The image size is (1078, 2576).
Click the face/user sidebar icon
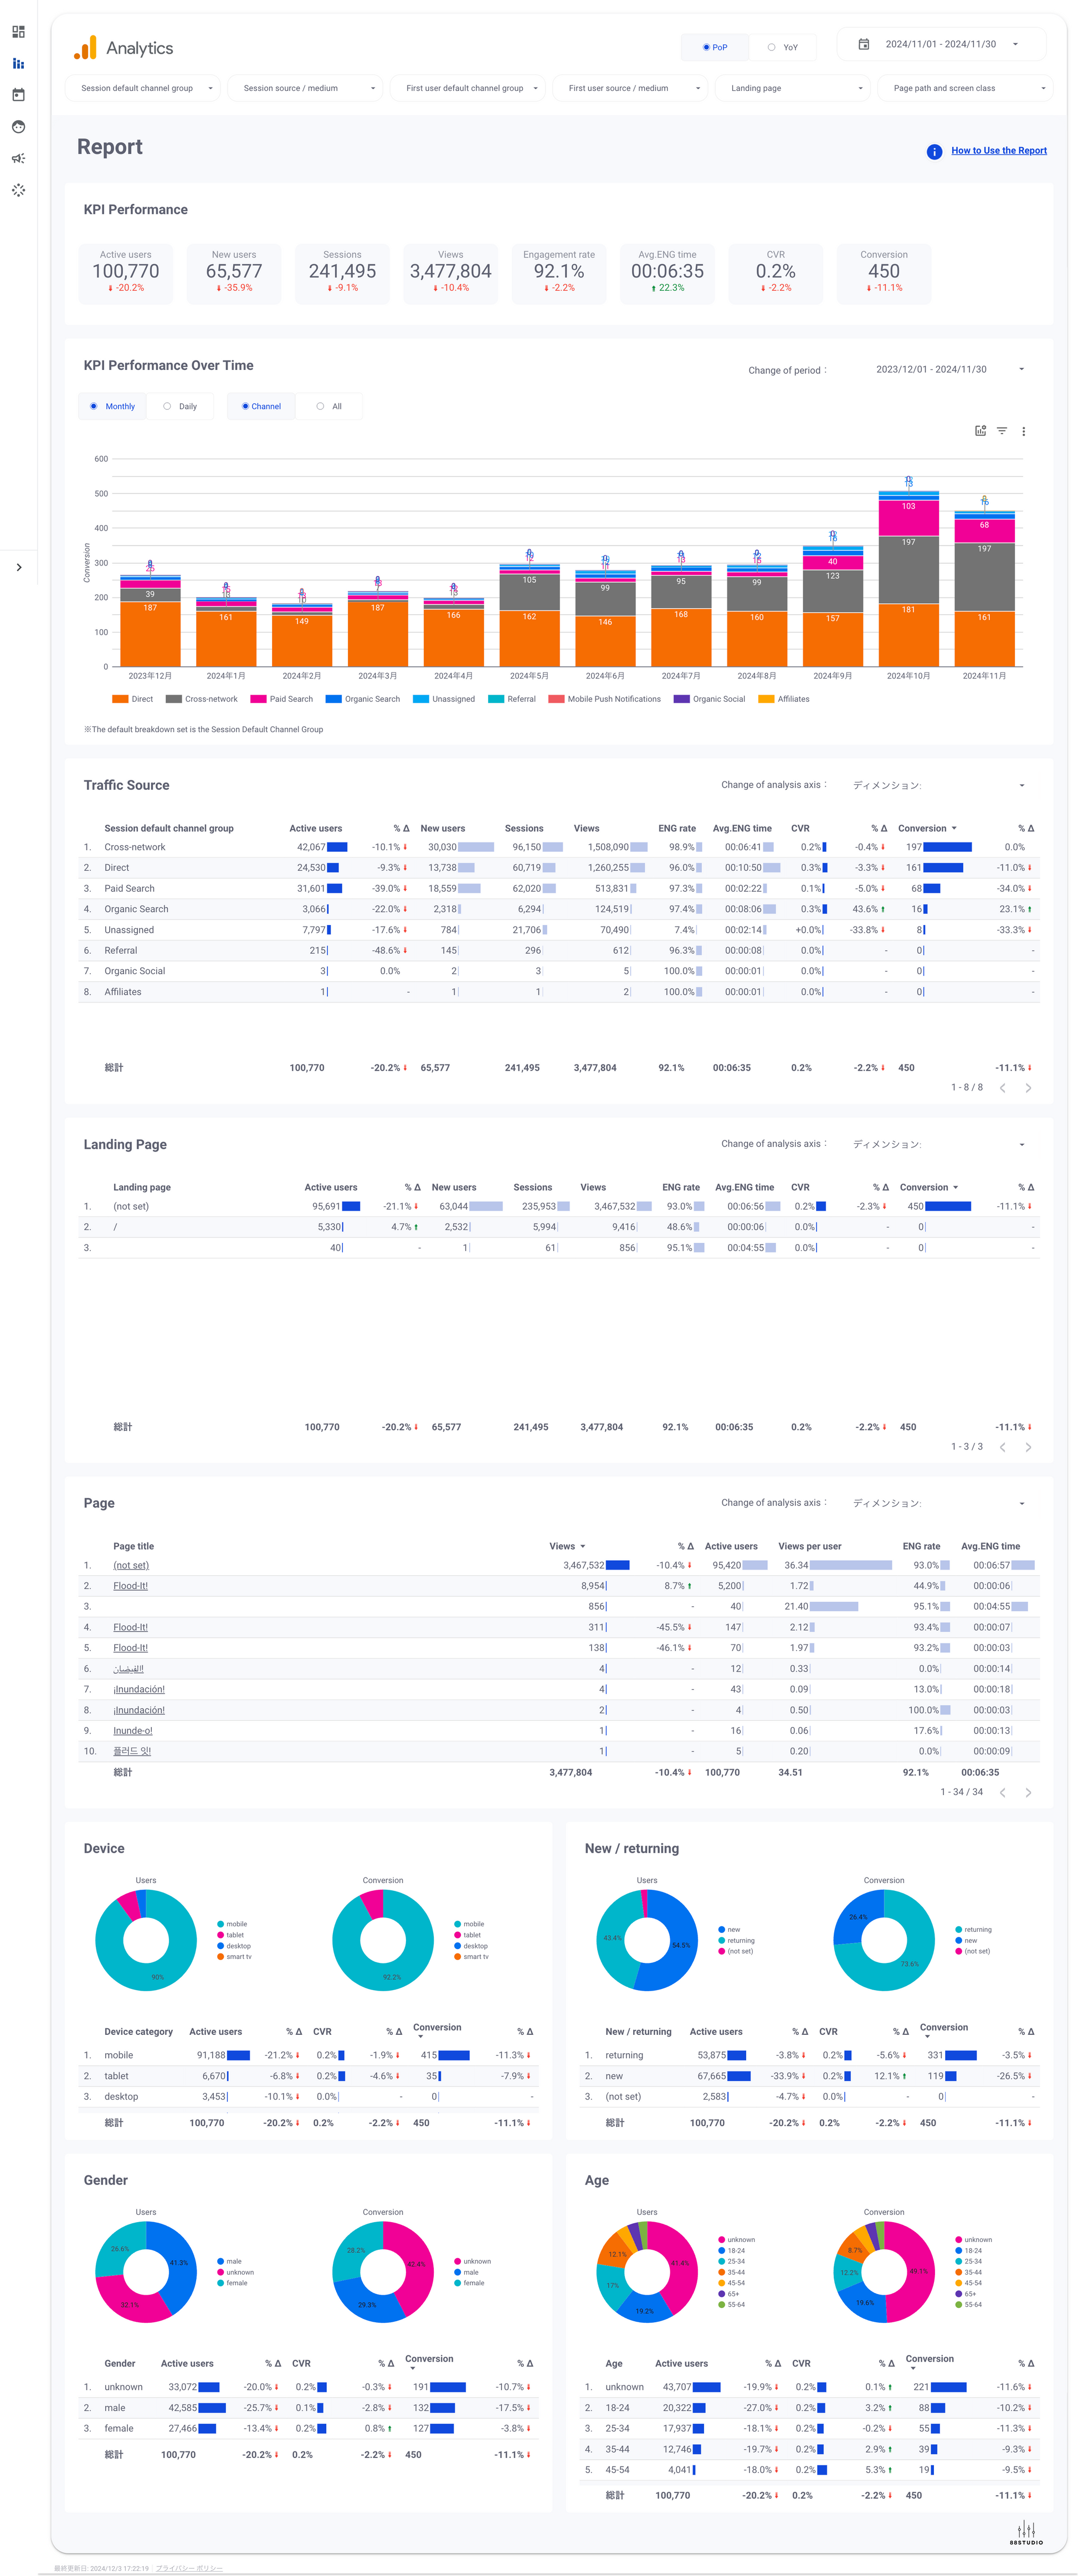pos(18,127)
